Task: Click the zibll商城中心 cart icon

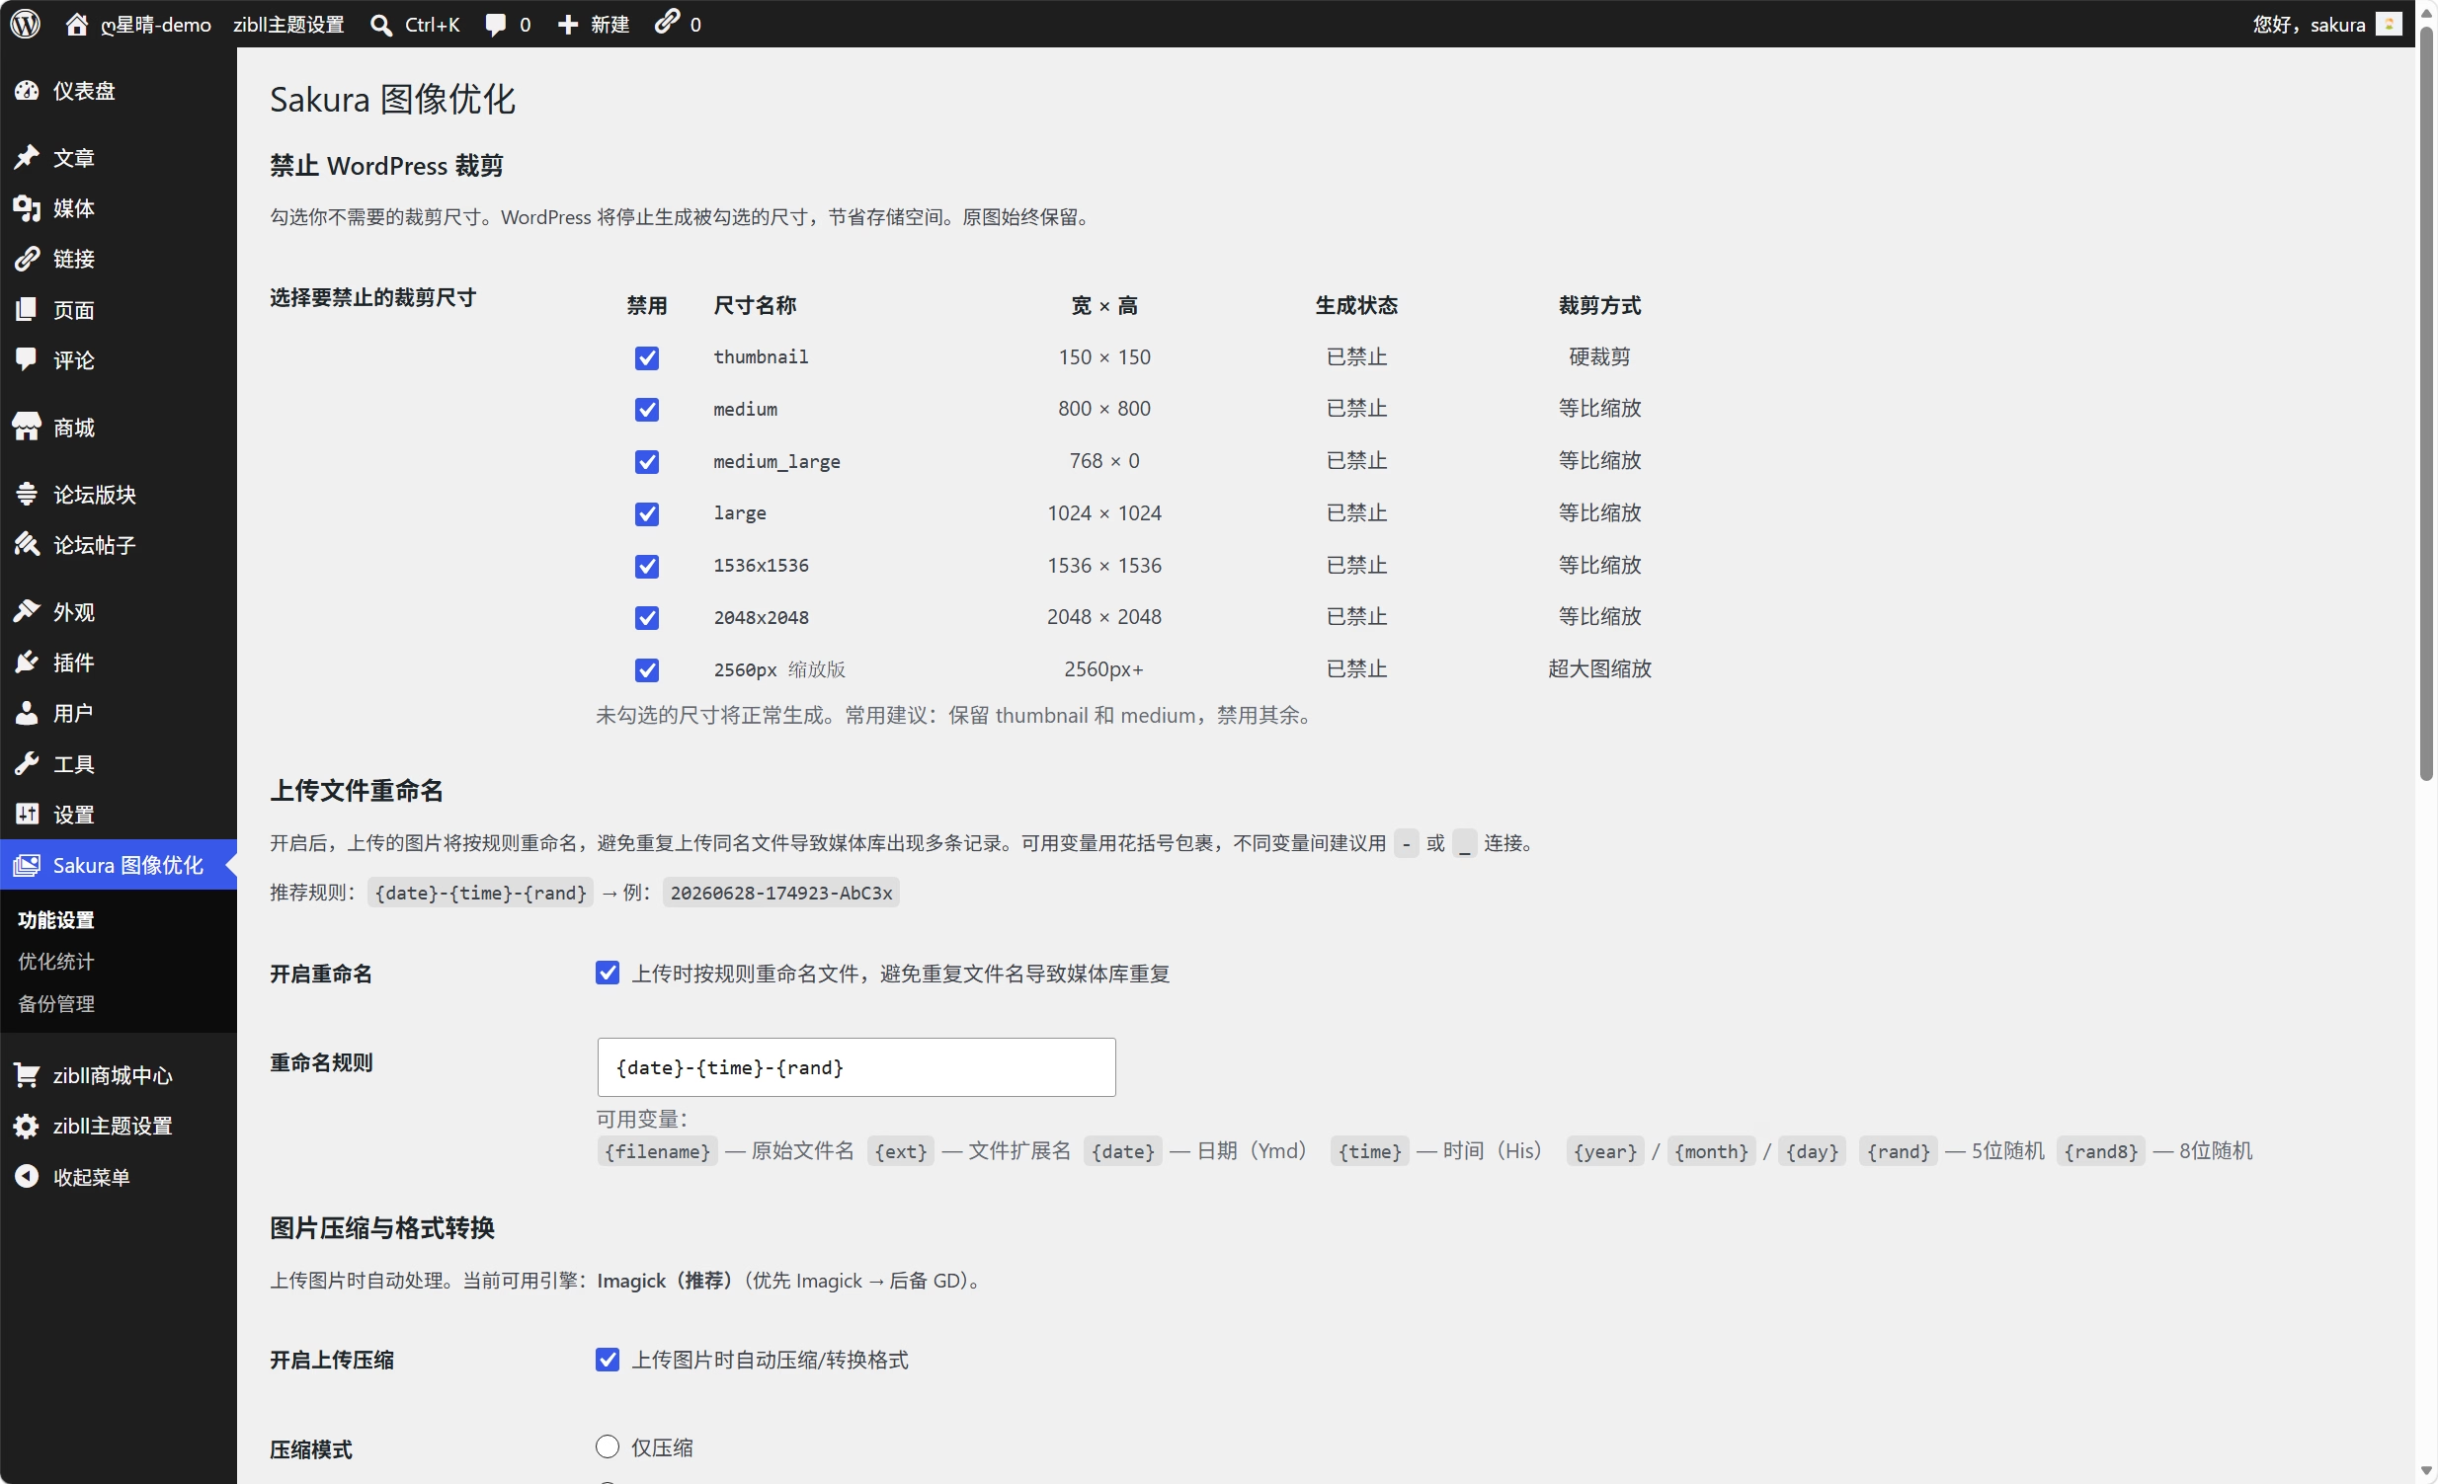Action: click(x=27, y=1075)
